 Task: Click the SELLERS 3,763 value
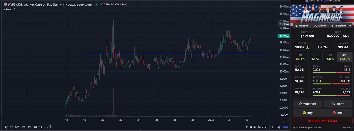click(346, 92)
